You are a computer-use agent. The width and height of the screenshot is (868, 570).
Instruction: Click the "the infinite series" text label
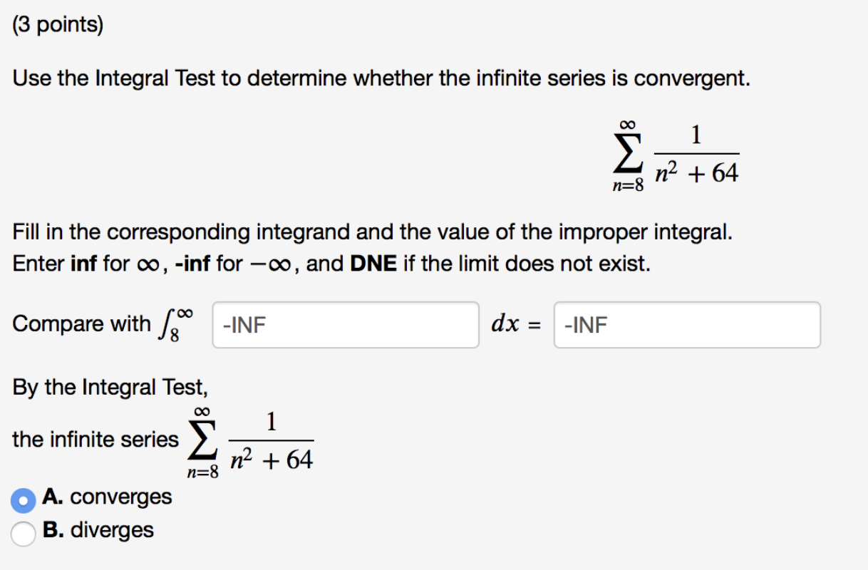click(x=95, y=440)
